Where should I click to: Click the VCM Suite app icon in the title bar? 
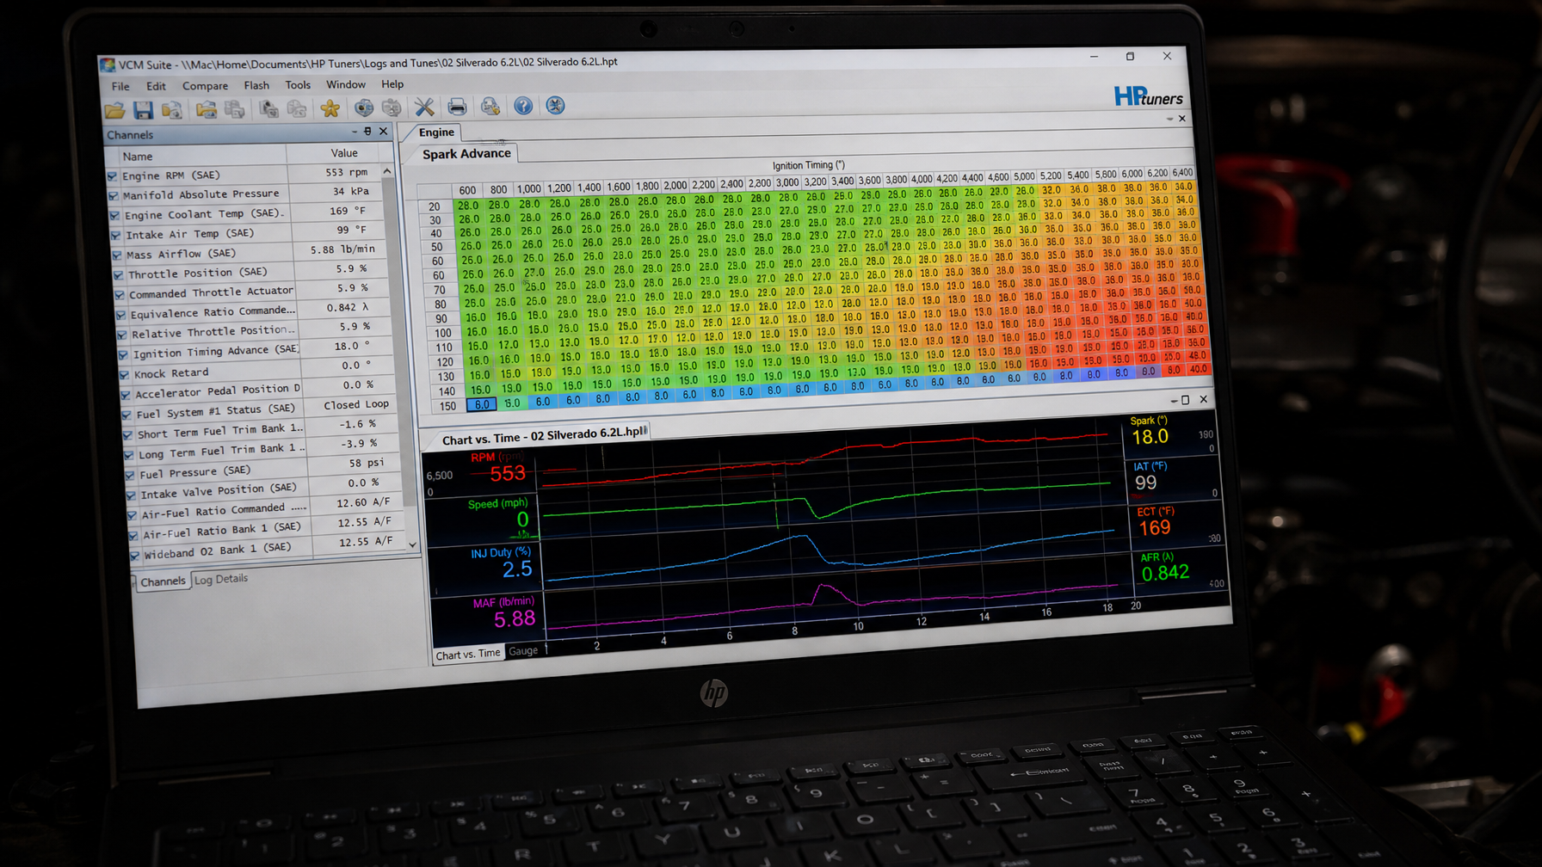tap(107, 65)
